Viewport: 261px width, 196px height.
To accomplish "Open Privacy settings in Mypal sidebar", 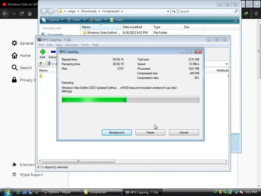I will point(23,80).
